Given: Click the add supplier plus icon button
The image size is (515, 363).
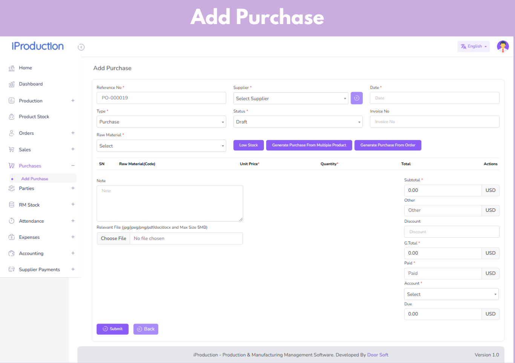Looking at the screenshot, I should pos(357,98).
